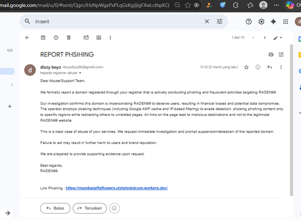
Task: Open the toolbar three-dot menu
Action: pyautogui.click(x=110, y=38)
